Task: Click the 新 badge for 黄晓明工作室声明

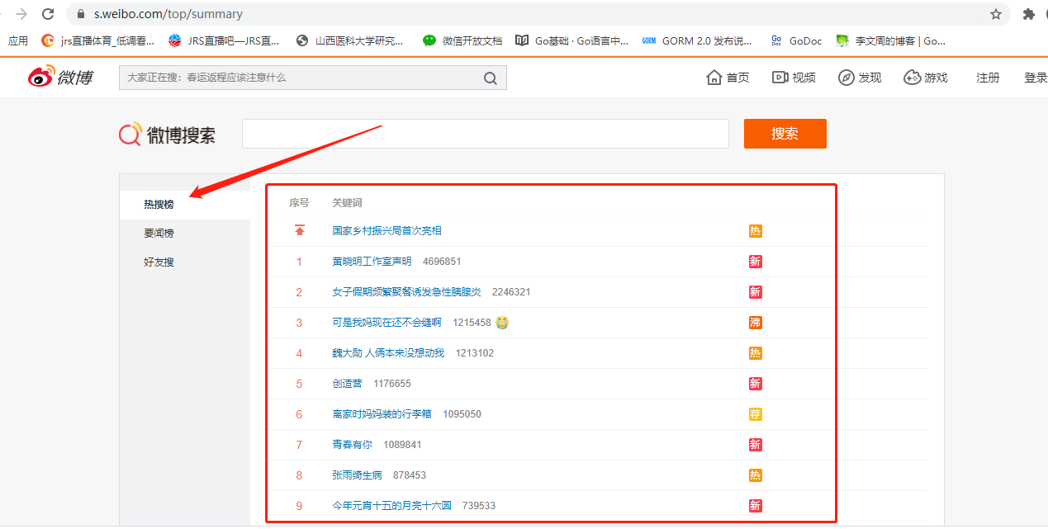Action: pyautogui.click(x=756, y=262)
